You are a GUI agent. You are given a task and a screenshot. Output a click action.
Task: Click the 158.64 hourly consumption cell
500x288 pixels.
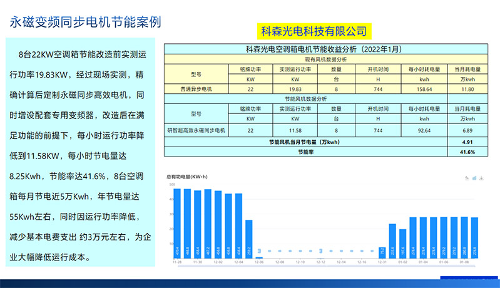coord(424,90)
